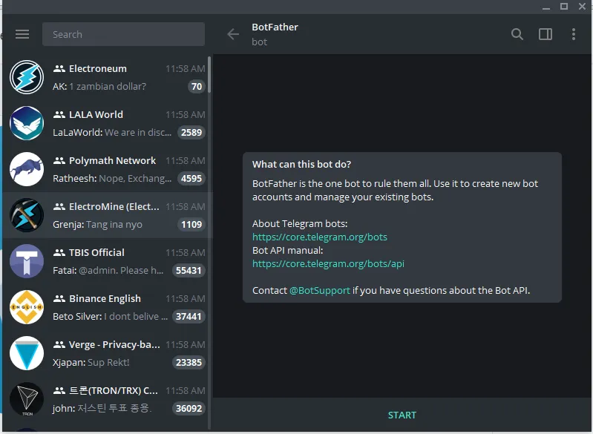The image size is (593, 434).
Task: Open the core.telegram.org/bots link
Action: pyautogui.click(x=320, y=237)
